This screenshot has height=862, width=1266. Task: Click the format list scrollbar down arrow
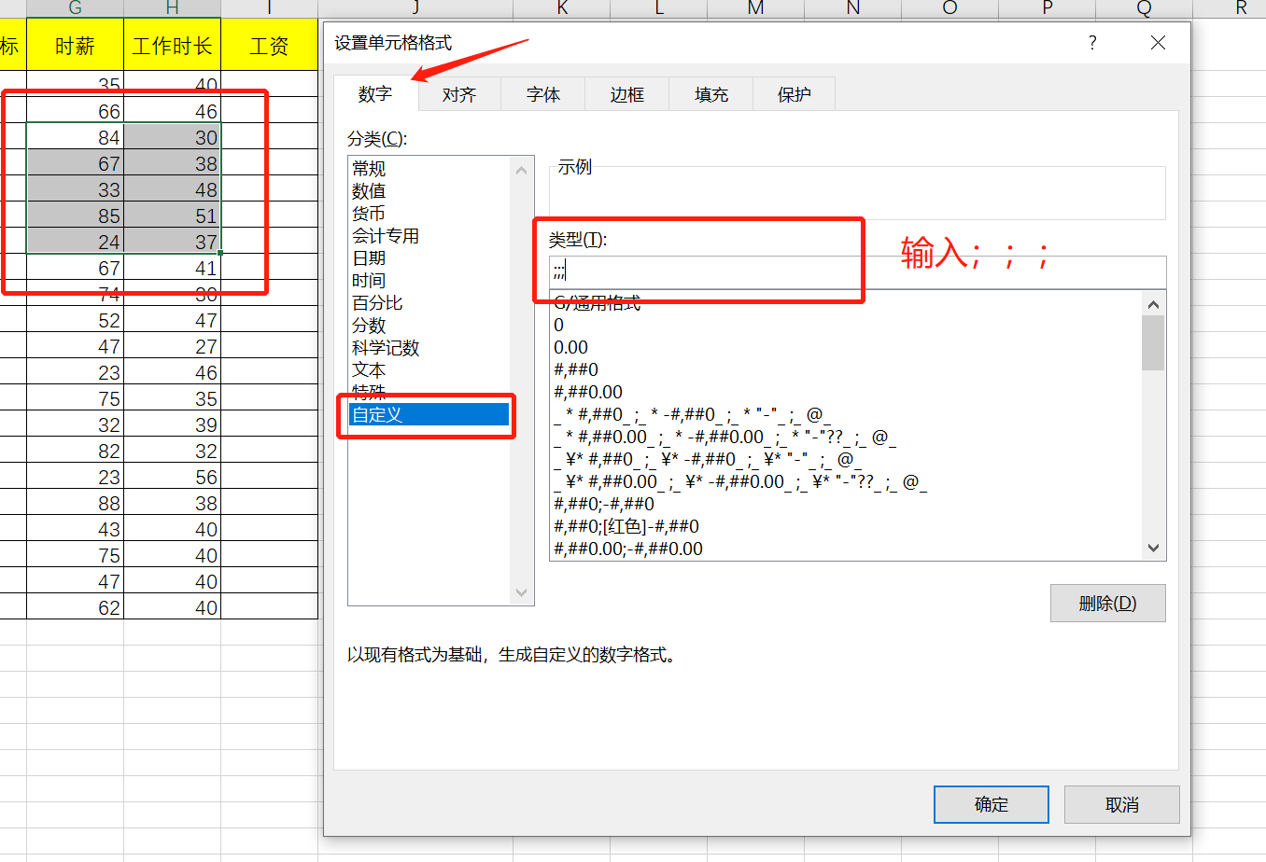(1153, 547)
